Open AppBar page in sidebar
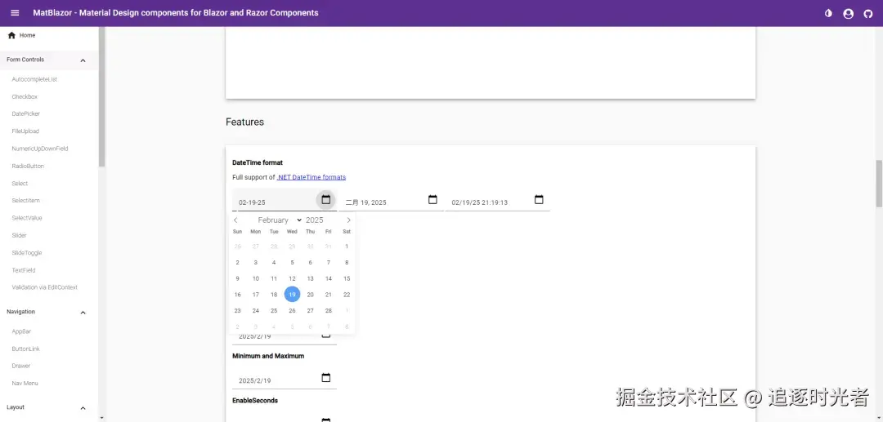The image size is (883, 422). point(21,331)
